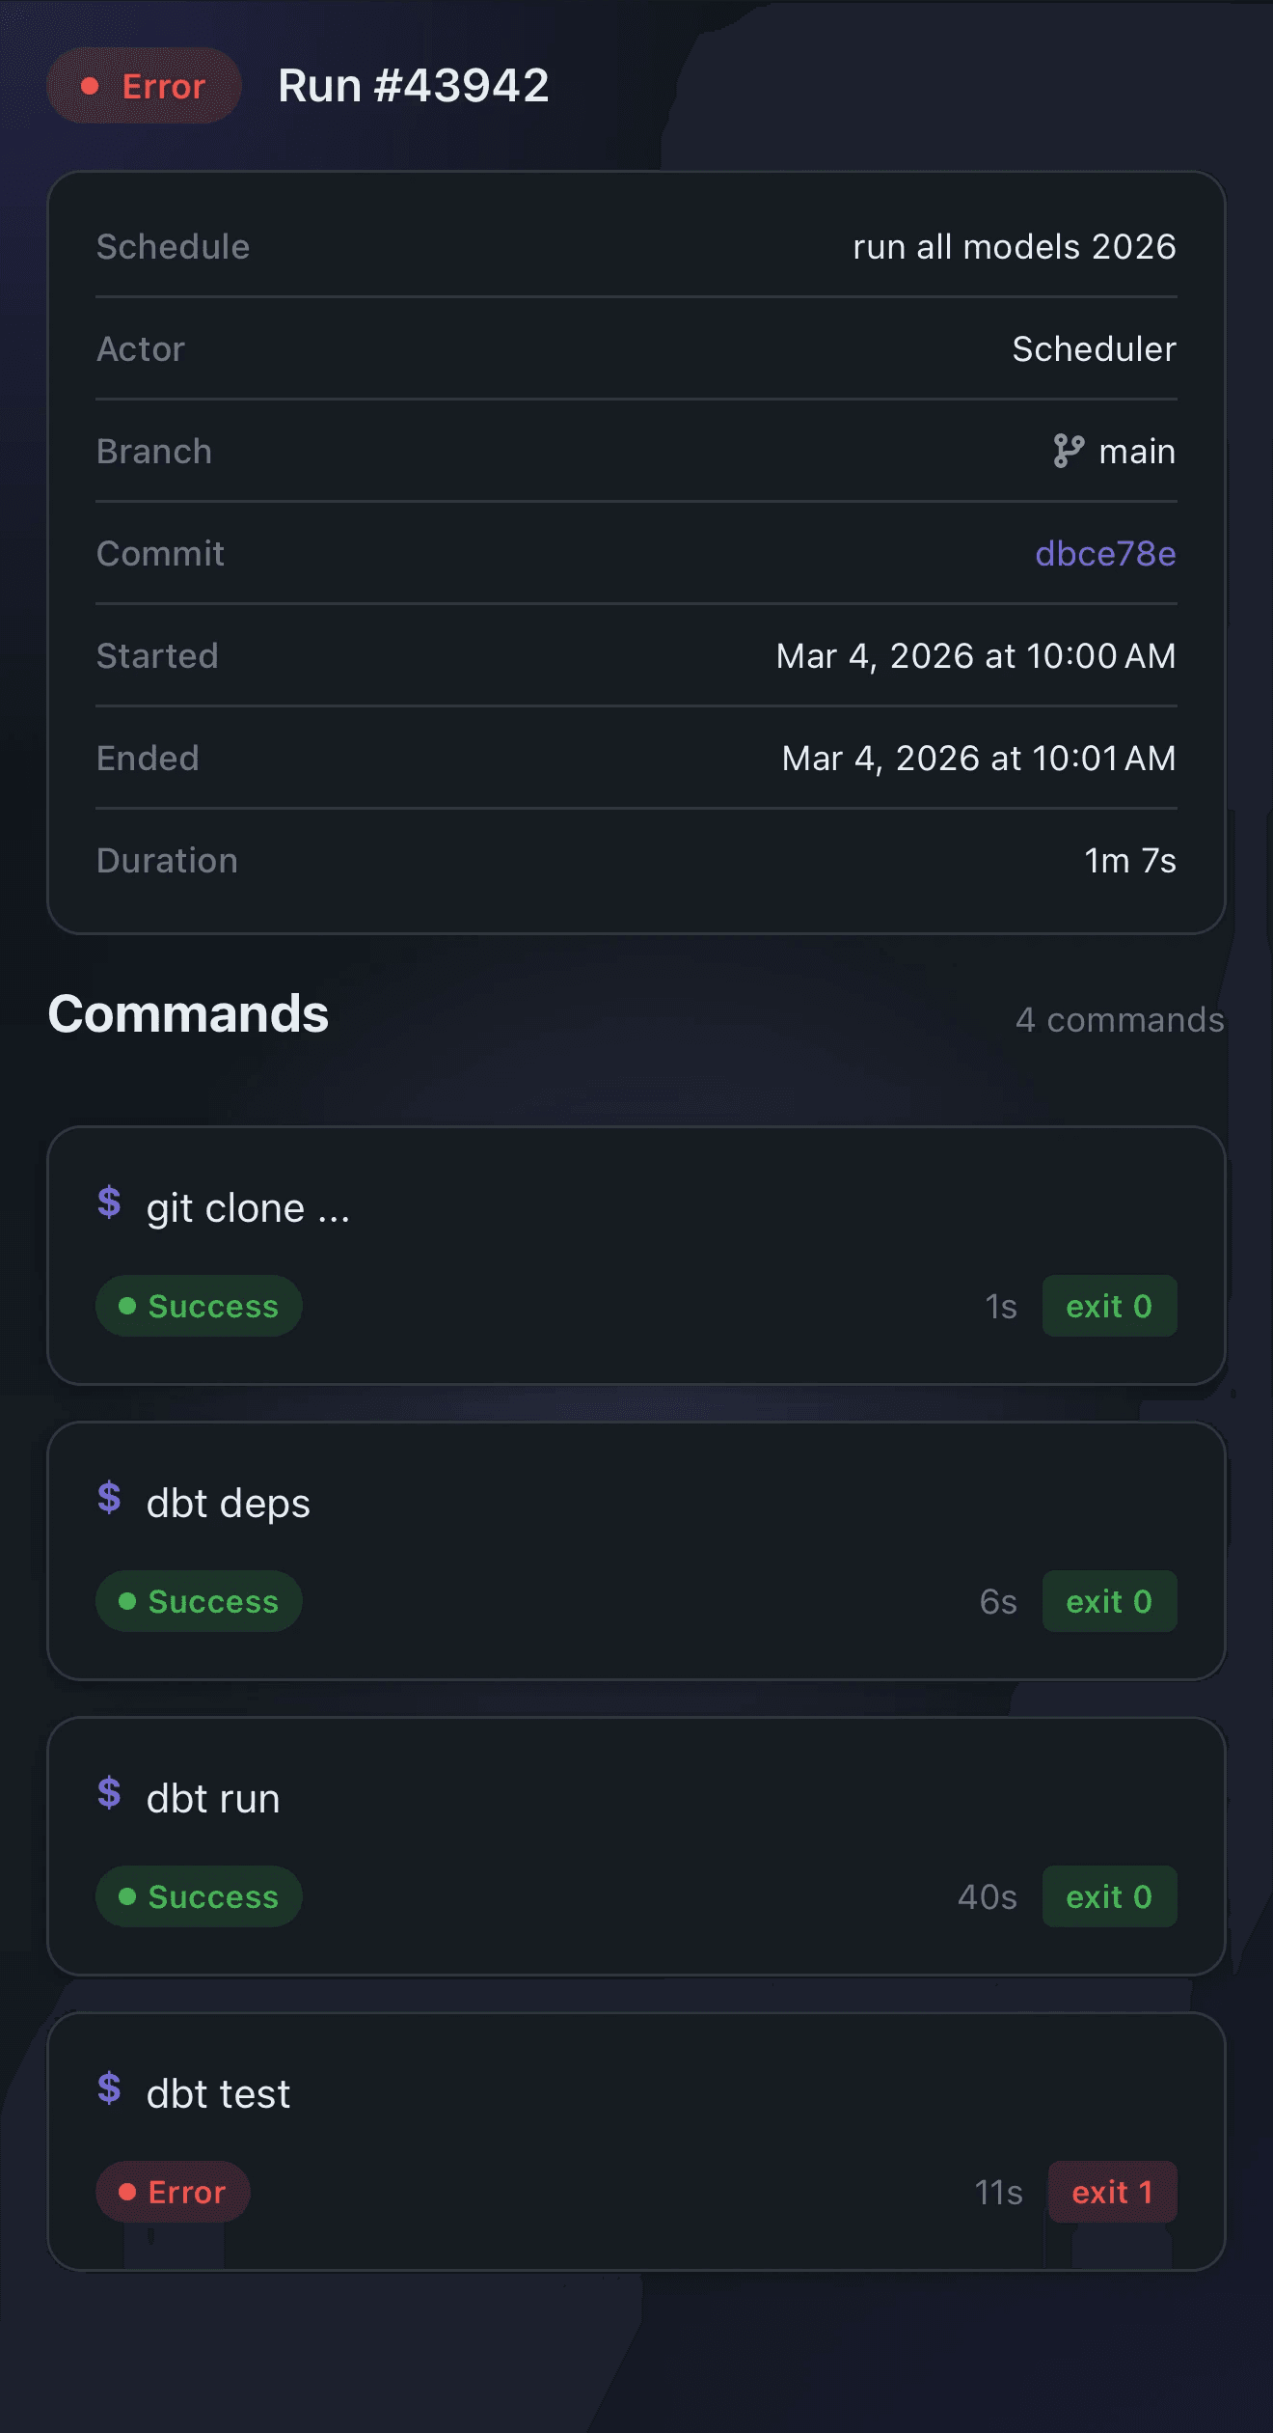Image resolution: width=1273 pixels, height=2433 pixels.
Task: Toggle the Success badge on dbt deps command
Action: [x=199, y=1601]
